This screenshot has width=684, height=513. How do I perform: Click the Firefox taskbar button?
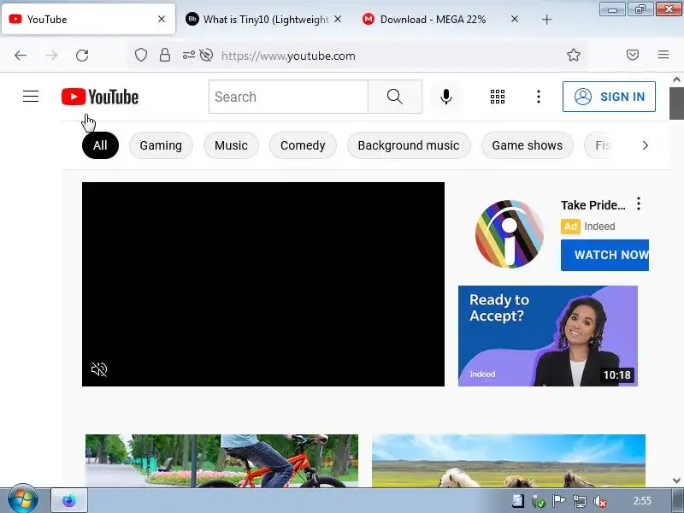point(69,500)
